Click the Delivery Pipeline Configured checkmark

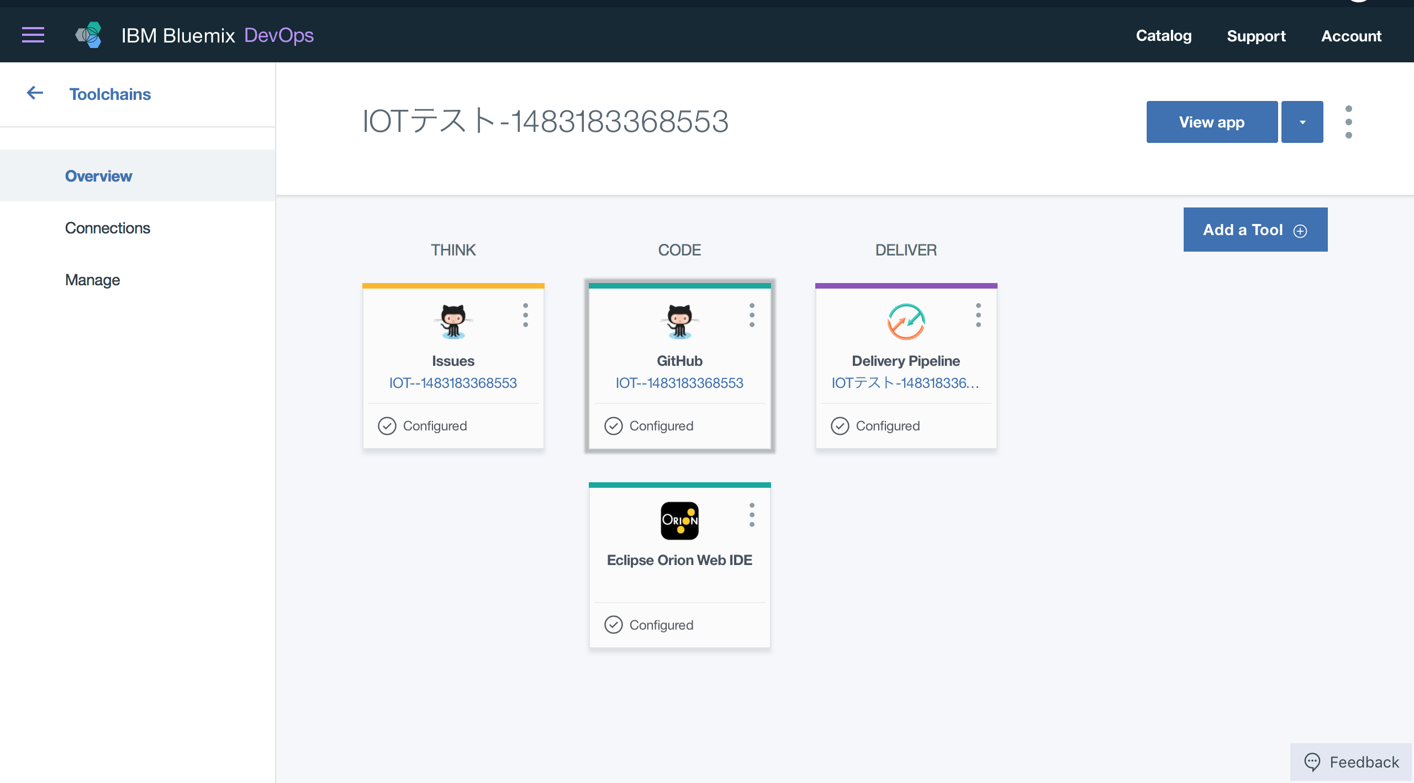coord(840,426)
